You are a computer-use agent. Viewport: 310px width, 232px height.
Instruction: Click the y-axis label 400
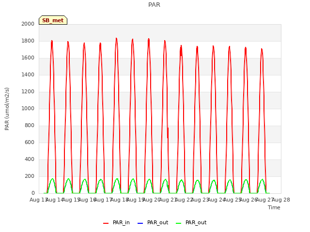tap(30, 159)
